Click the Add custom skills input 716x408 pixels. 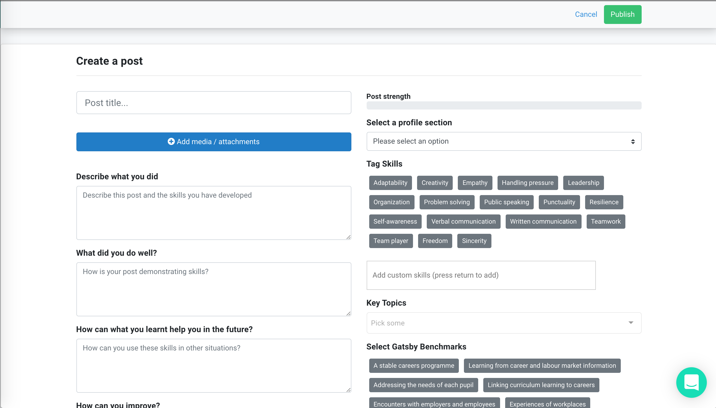pos(481,275)
